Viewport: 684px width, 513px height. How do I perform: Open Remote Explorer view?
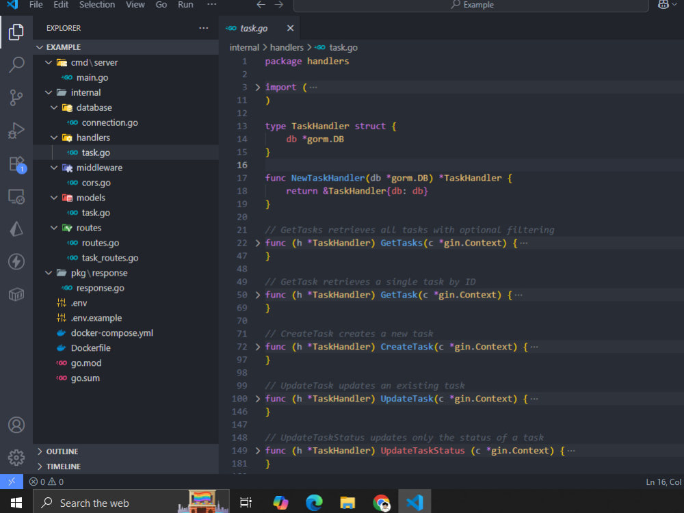[x=16, y=196]
